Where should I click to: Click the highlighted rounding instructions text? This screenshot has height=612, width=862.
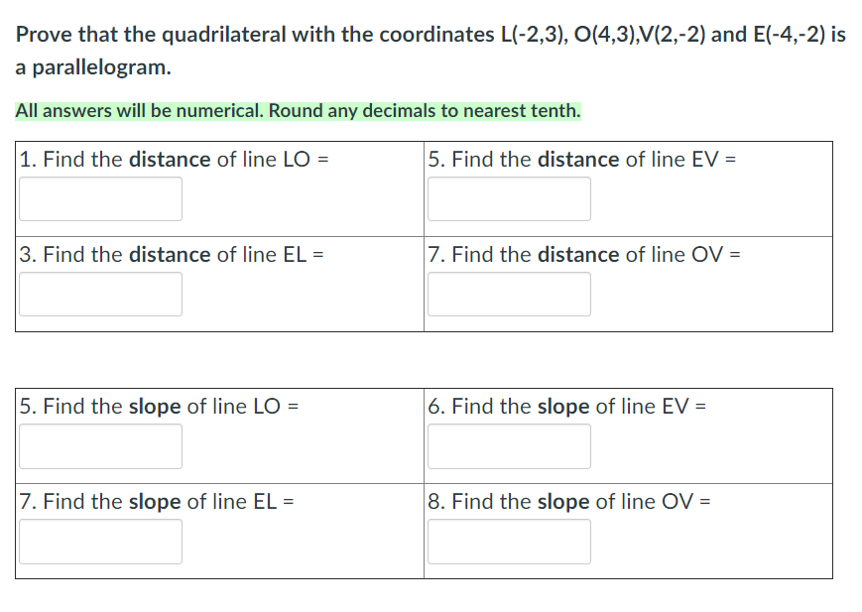click(298, 111)
